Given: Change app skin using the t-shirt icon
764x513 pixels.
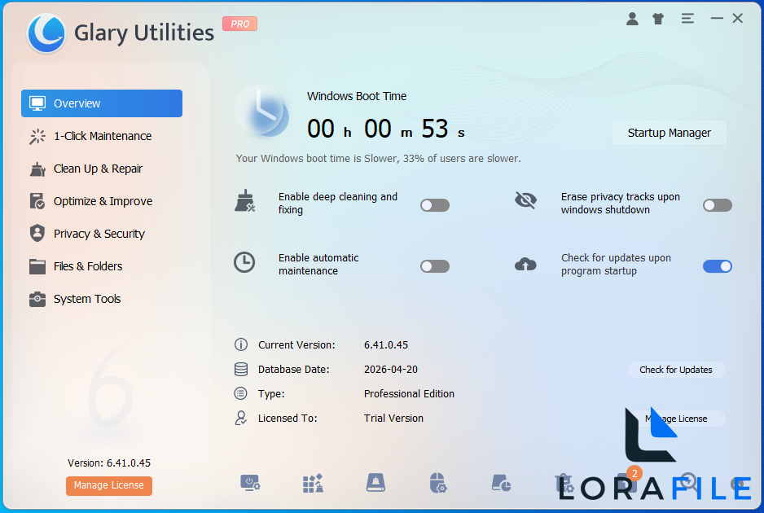Looking at the screenshot, I should (658, 17).
